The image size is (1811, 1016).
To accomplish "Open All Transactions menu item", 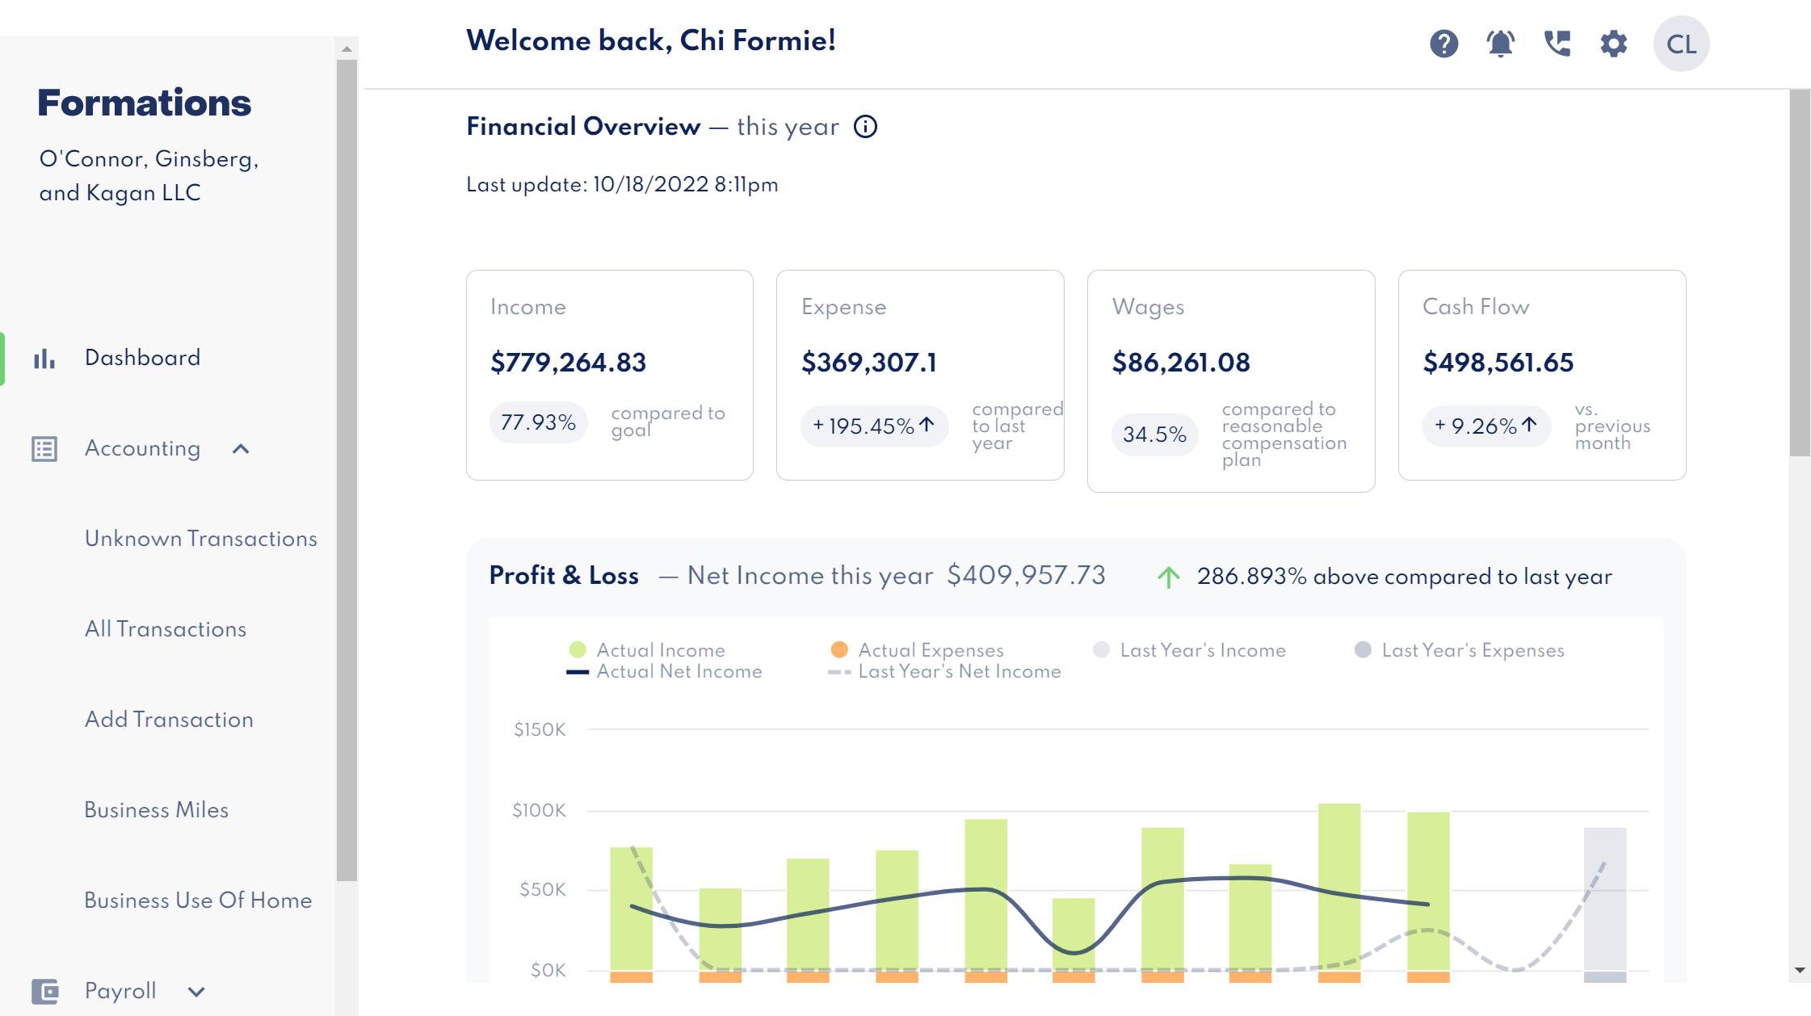I will click(x=166, y=629).
